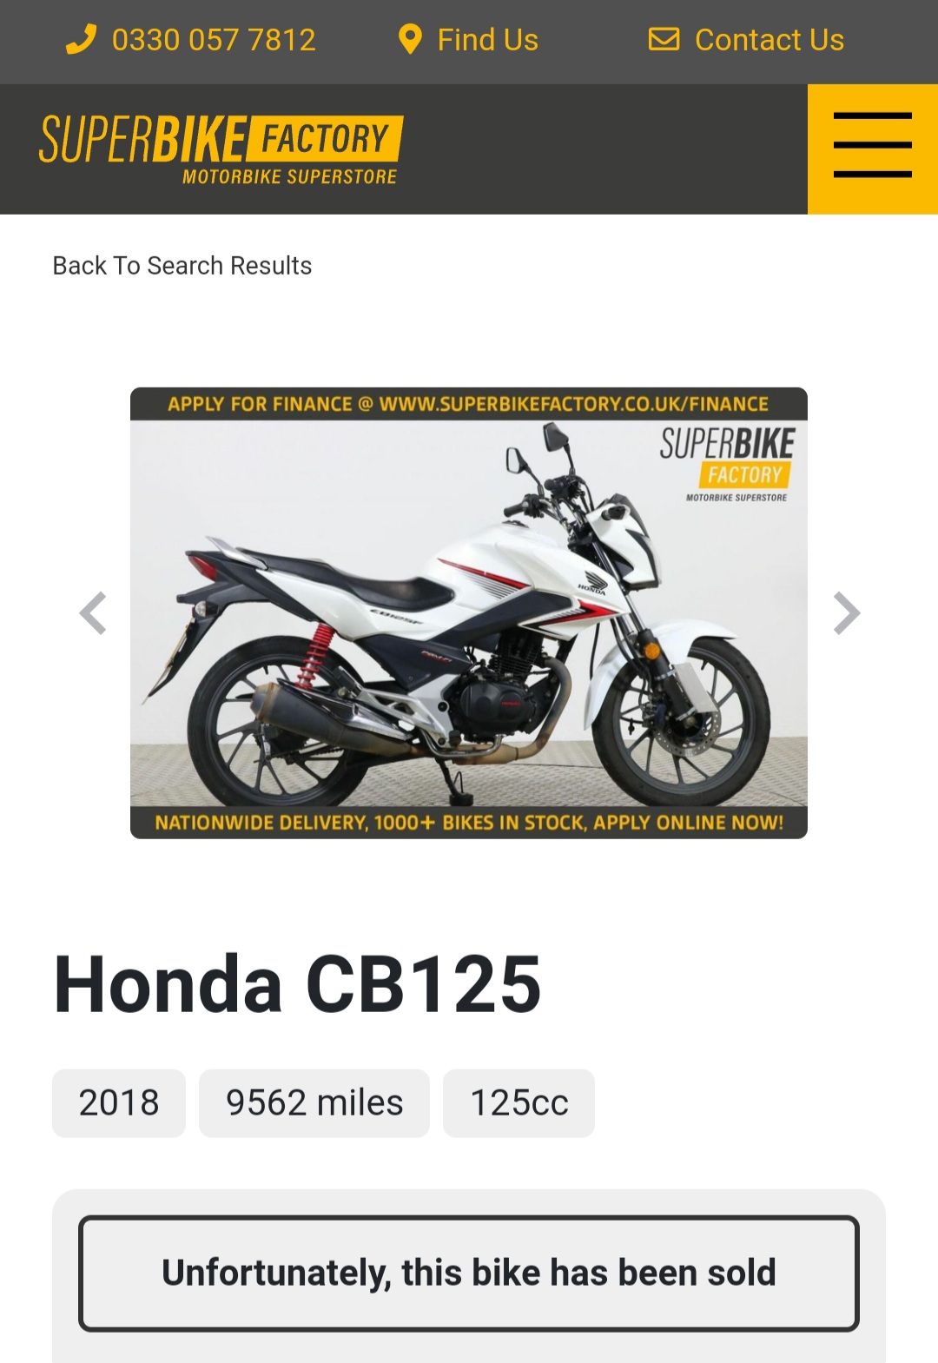The image size is (938, 1363).
Task: Go Back To Search Results
Action: coord(182,266)
